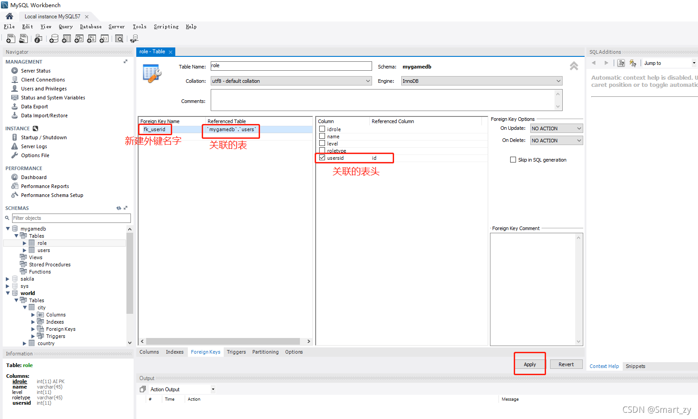This screenshot has height=419, width=698.
Task: Create a new schema icon
Action: pos(54,39)
